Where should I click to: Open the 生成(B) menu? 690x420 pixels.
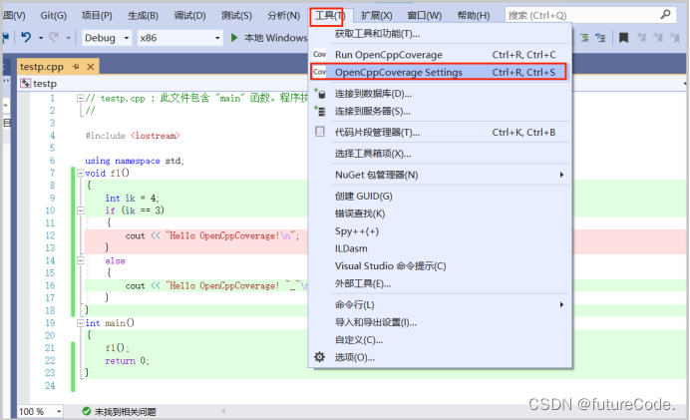click(x=143, y=16)
